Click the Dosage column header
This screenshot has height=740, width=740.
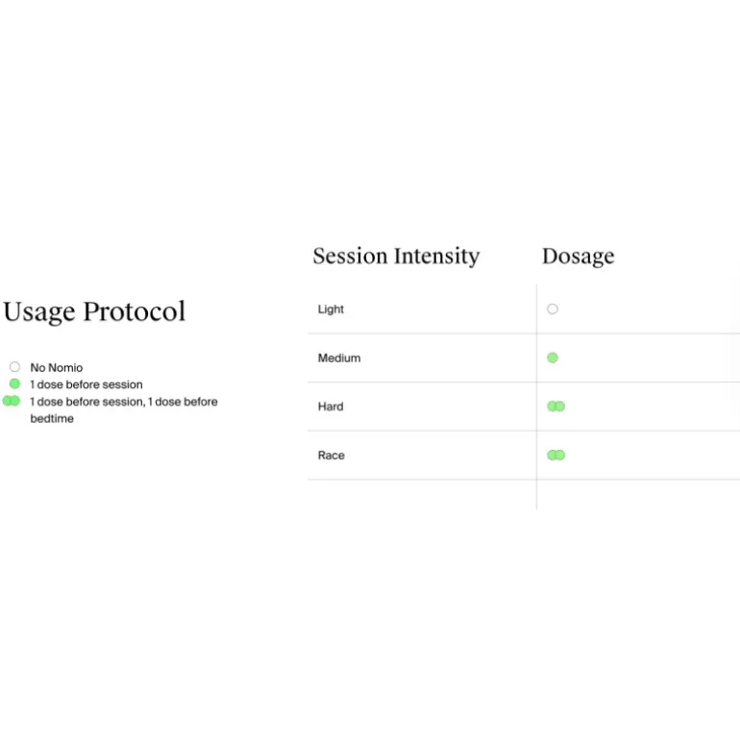coord(579,257)
